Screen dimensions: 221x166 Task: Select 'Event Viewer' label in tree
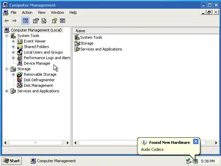[x=35, y=41]
